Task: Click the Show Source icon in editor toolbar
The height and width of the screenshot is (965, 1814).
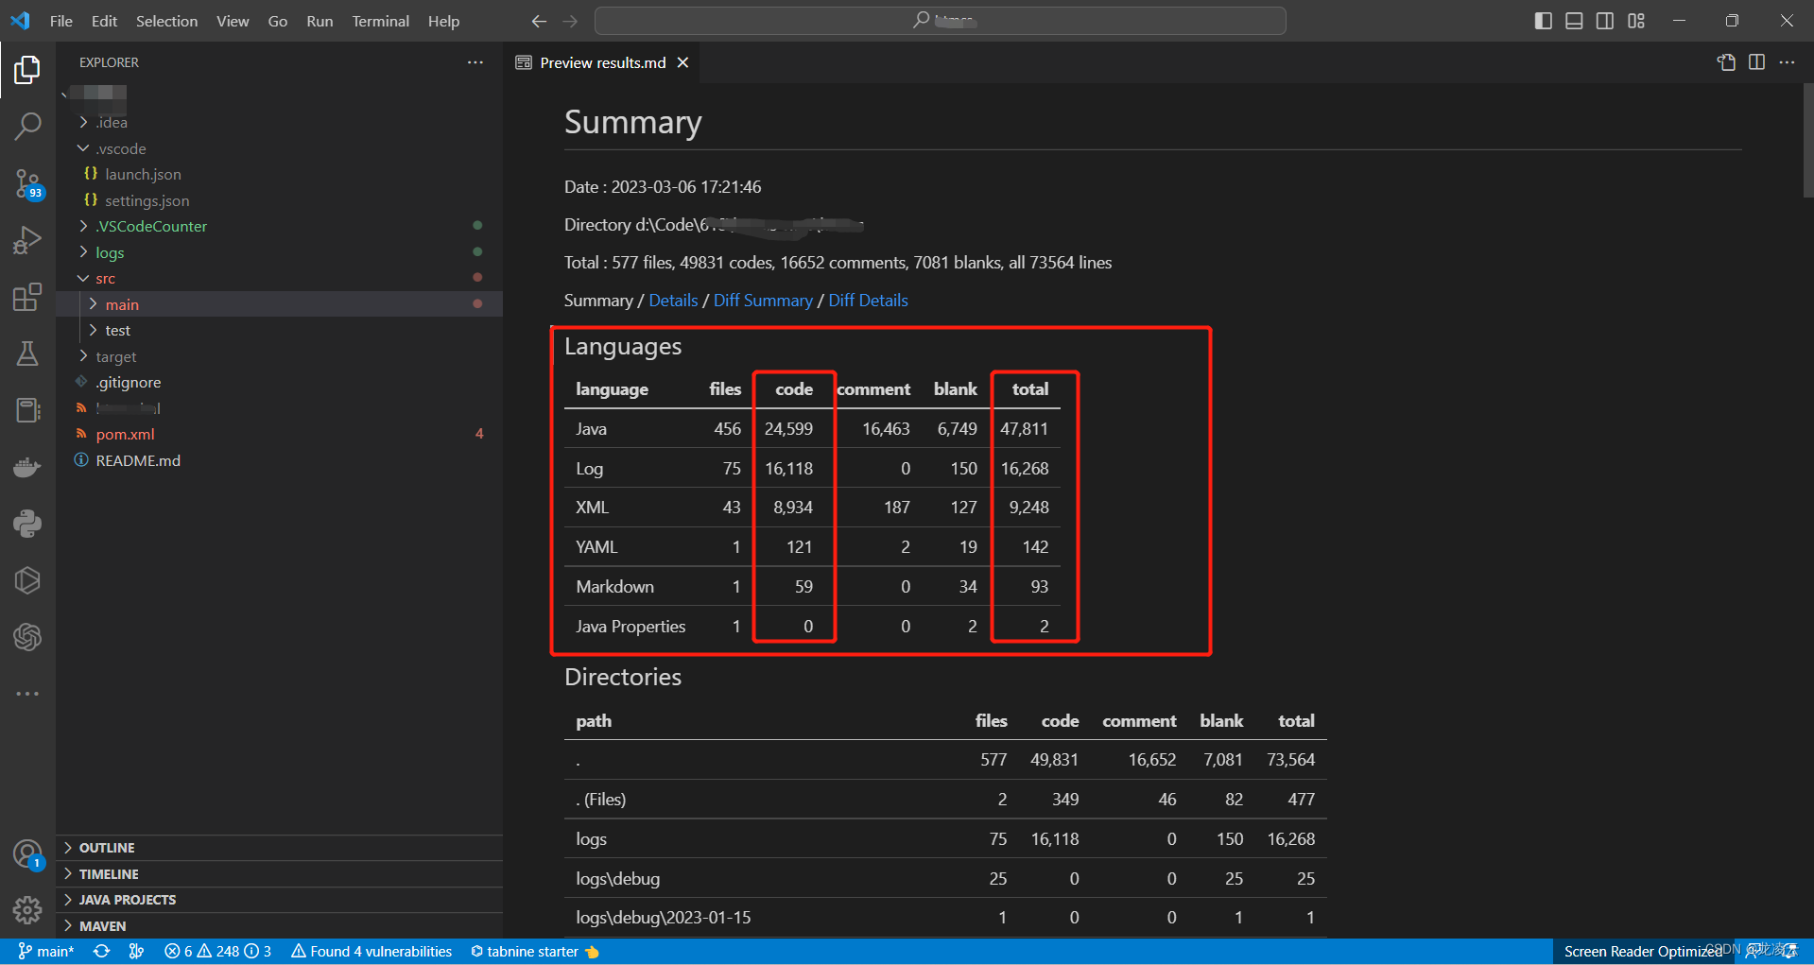Action: click(1726, 62)
